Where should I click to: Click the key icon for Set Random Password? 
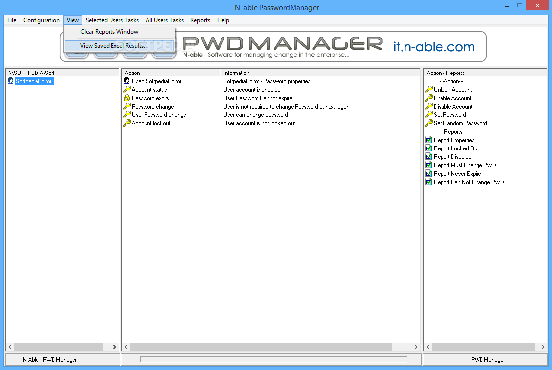[429, 123]
